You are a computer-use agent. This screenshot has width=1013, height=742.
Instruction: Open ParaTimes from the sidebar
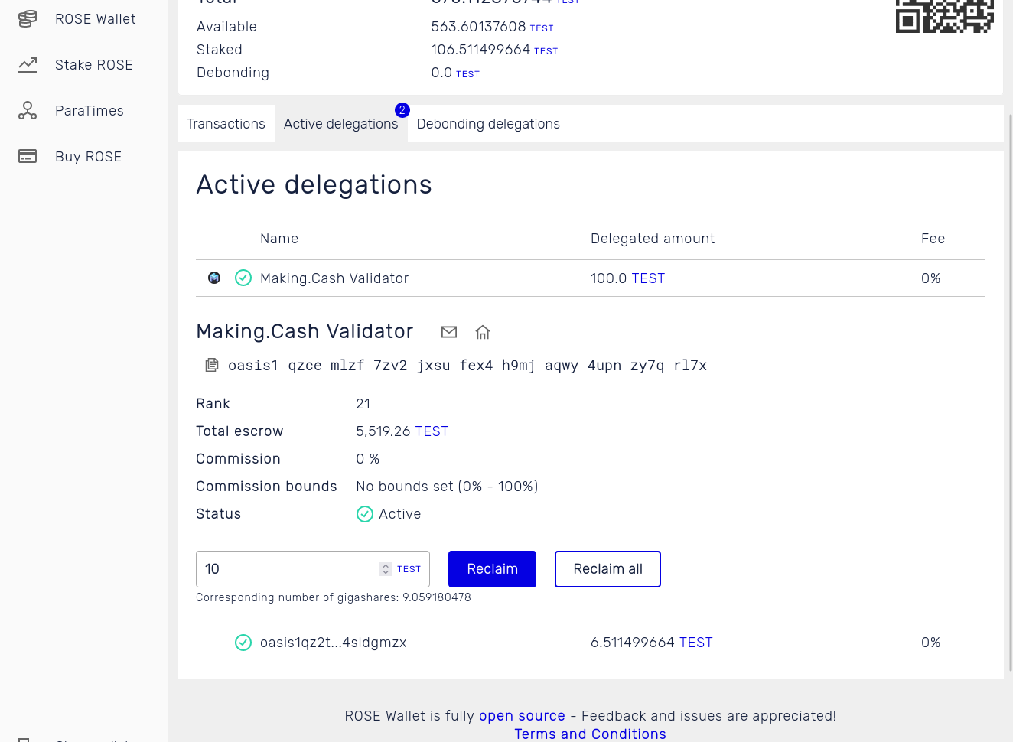tap(28, 110)
